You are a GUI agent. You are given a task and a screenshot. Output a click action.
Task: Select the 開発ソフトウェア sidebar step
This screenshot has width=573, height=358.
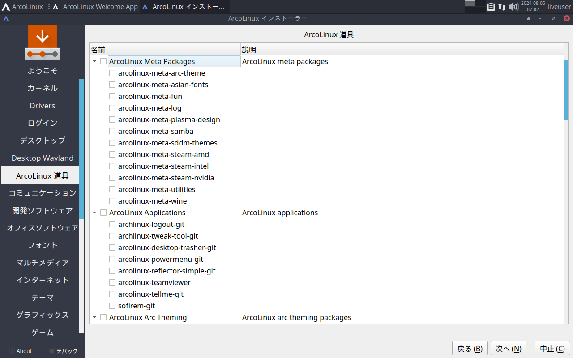(43, 210)
